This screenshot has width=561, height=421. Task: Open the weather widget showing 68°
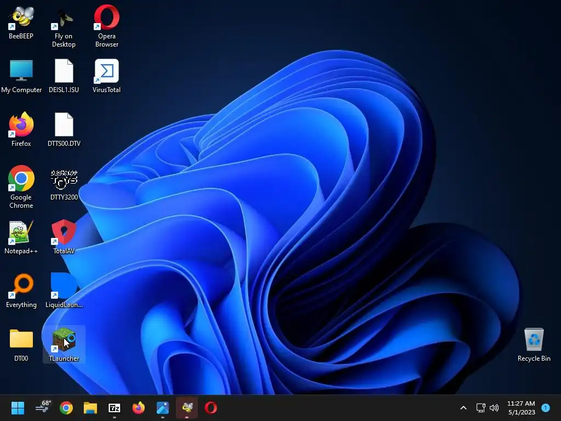click(x=43, y=407)
